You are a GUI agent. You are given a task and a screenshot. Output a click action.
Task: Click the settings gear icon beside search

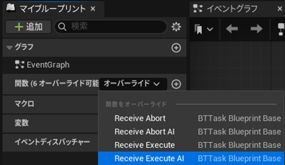[176, 27]
